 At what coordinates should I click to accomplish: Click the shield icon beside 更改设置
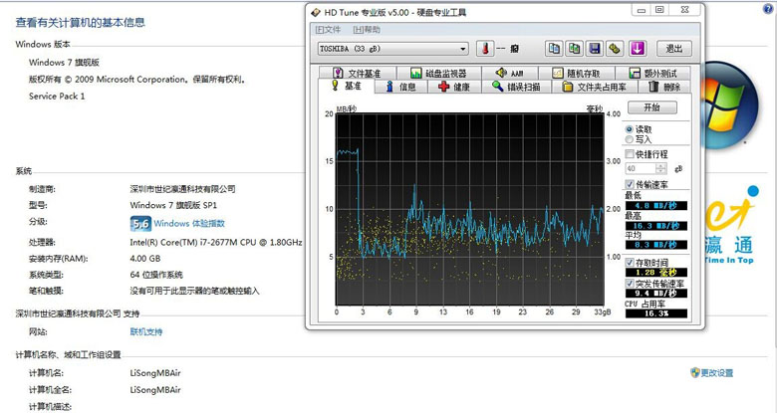pos(694,373)
